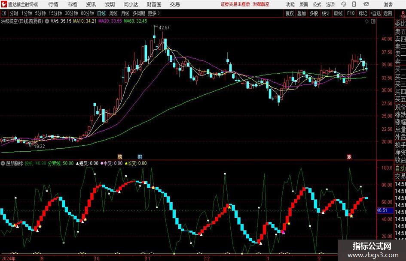Switch to 1分钟 chart period
Viewport: 406px width, 261px height.
27,13
